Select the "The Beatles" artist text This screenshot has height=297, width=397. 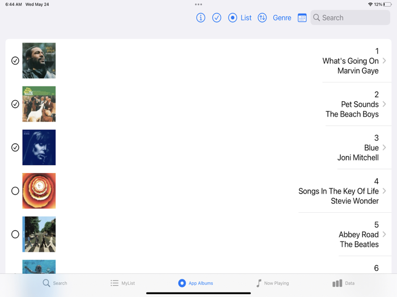click(359, 244)
